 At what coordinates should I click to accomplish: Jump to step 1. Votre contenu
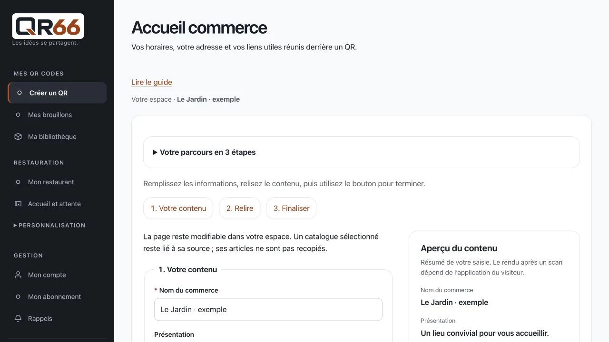coord(178,208)
